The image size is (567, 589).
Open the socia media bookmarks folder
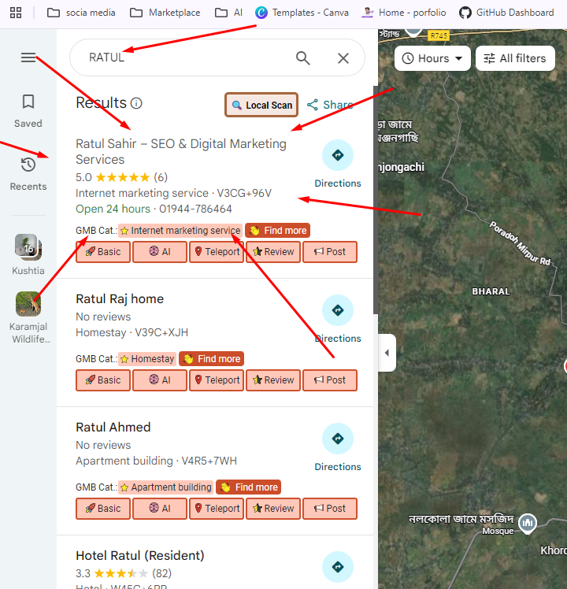(x=81, y=13)
